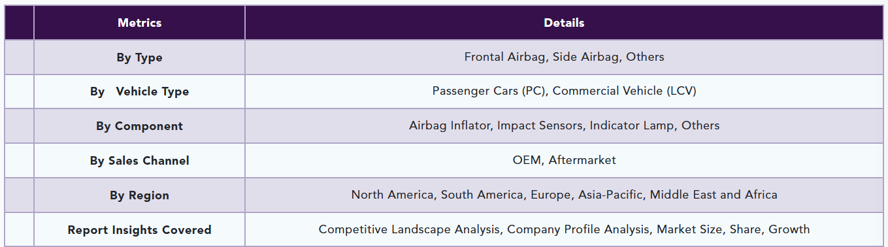Select the Competitive Landscape Analysis details cell
Viewport: 888px width, 247px height.
[x=564, y=229]
